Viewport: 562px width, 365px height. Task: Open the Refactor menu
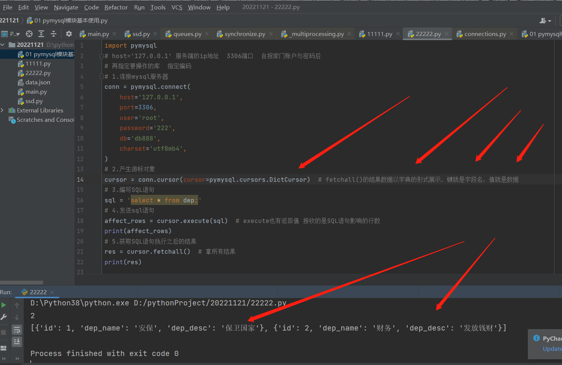tap(116, 7)
